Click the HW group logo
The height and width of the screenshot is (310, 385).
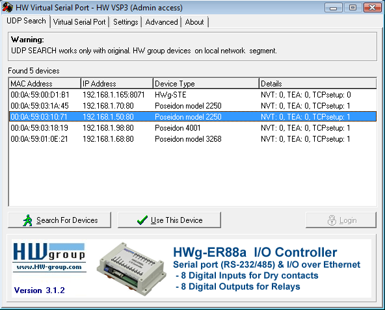point(49,252)
